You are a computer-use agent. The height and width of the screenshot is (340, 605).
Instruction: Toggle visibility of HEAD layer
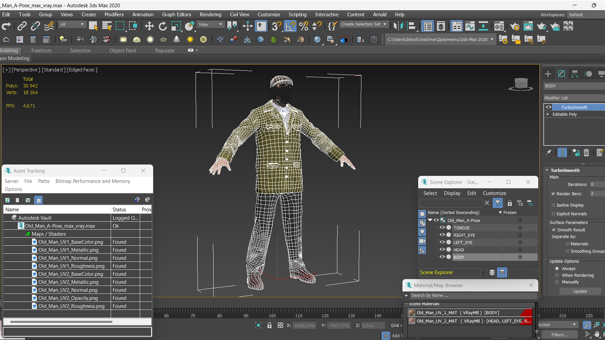tap(443, 250)
